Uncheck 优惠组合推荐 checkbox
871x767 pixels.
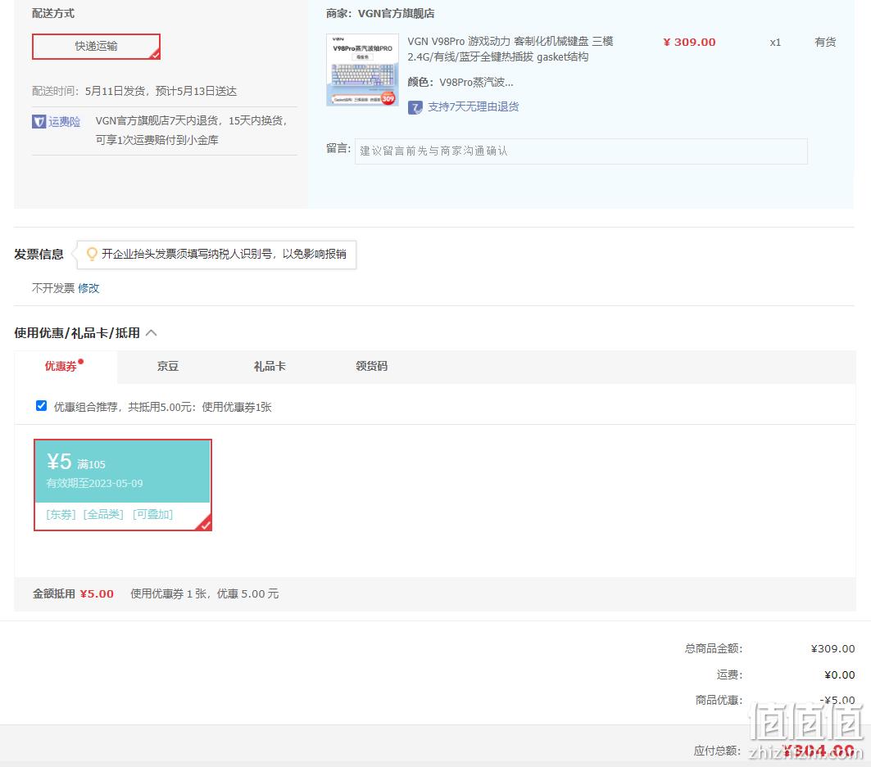(x=41, y=406)
